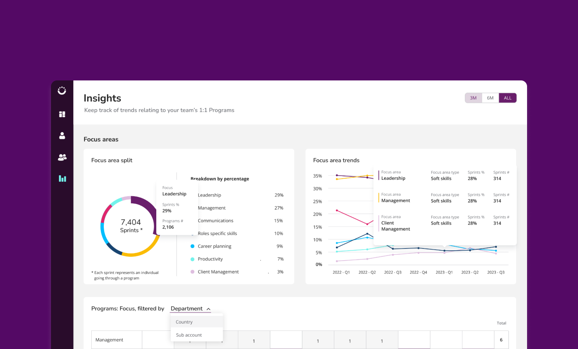Expand the Department filter dropdown
The width and height of the screenshot is (578, 349).
(x=191, y=309)
